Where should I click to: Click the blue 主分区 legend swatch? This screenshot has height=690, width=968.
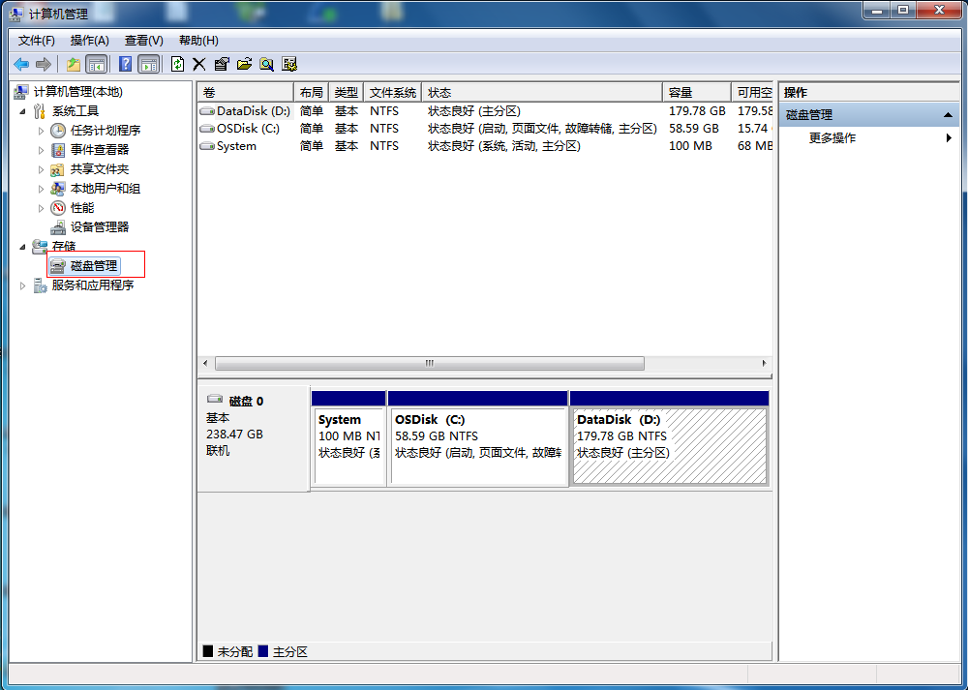point(263,651)
